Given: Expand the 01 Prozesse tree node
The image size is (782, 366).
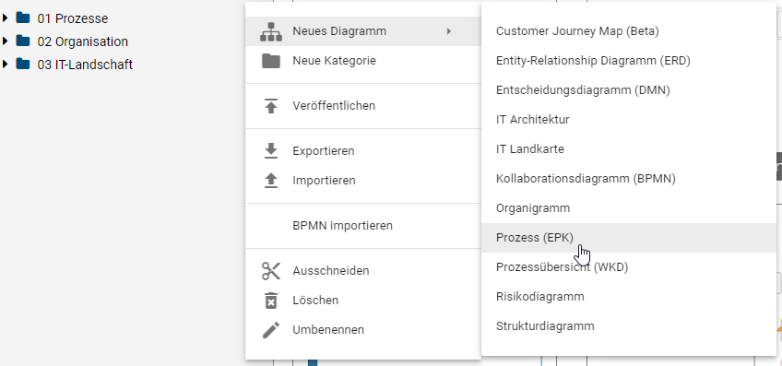Looking at the screenshot, I should click(5, 18).
